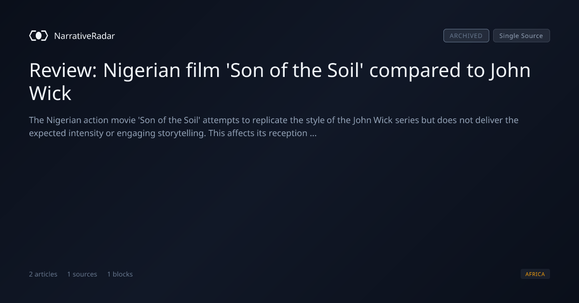Viewport: 579px width, 303px height.
Task: Select the AFRICA region tag
Action: 535,274
